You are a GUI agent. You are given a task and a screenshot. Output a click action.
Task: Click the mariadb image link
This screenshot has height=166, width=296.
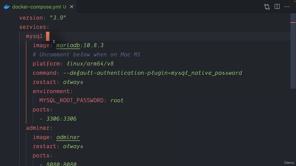(68, 45)
